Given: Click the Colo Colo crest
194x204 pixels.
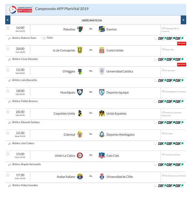Looking at the screenshot, I should (x=102, y=155).
